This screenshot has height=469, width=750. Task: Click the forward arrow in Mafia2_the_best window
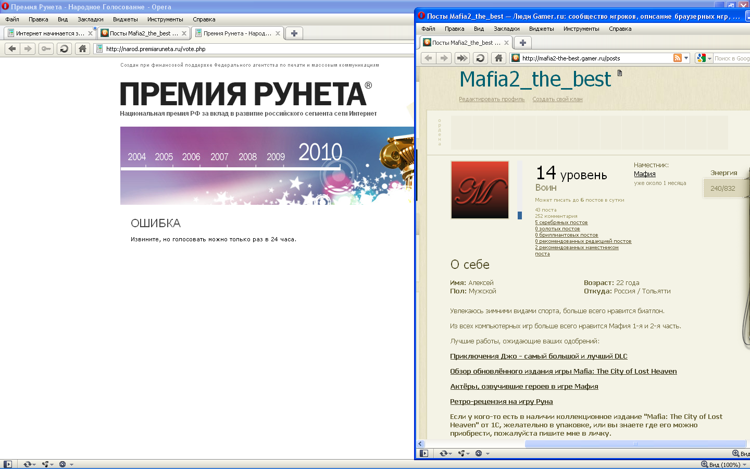444,58
